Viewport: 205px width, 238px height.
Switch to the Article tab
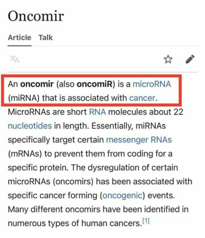[19, 38]
